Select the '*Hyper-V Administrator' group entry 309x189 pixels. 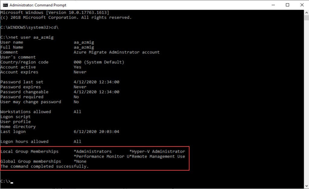coord(157,151)
